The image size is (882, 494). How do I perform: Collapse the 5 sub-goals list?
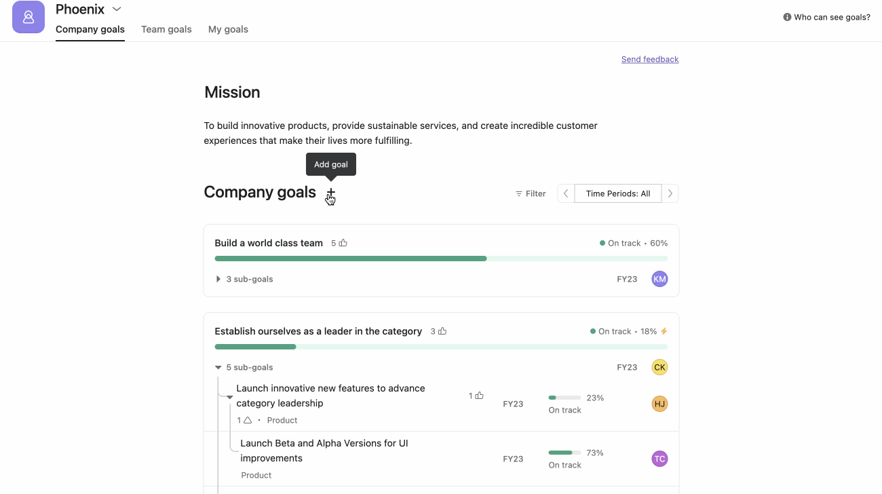(218, 367)
